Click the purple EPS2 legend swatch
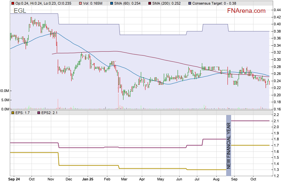 [x=38, y=113]
